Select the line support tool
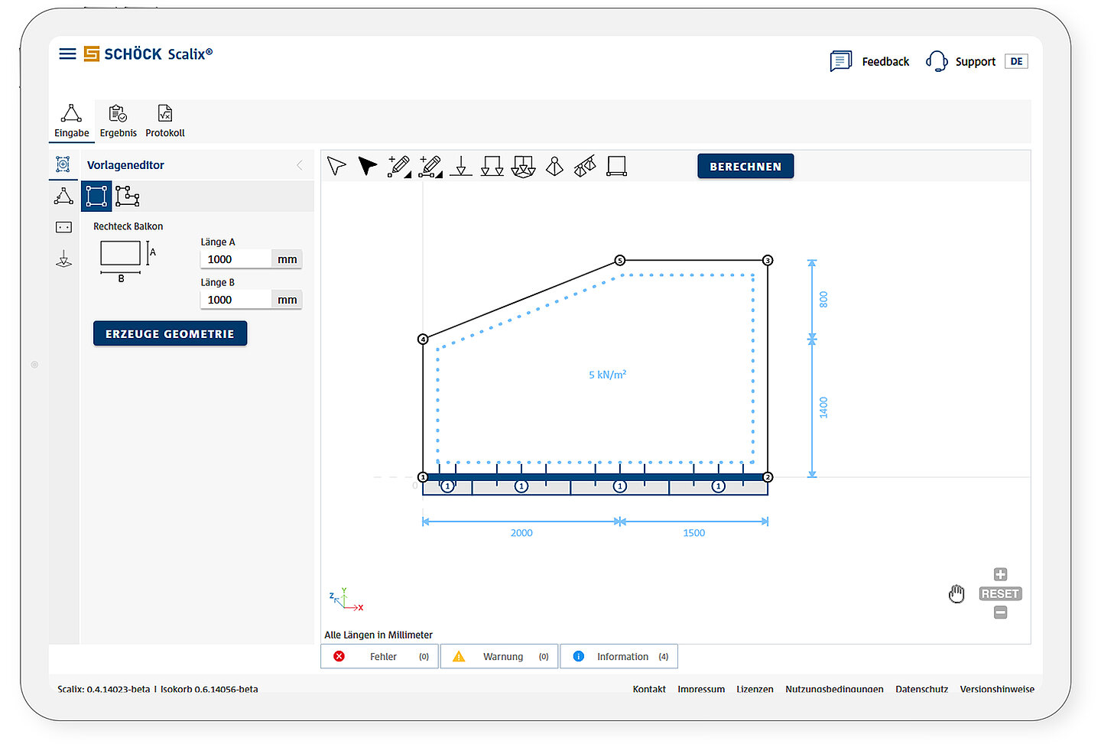 [x=585, y=166]
